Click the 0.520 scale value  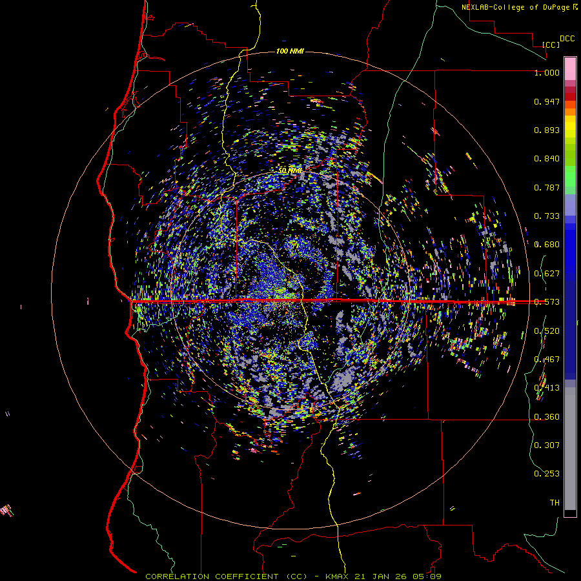pyautogui.click(x=547, y=331)
